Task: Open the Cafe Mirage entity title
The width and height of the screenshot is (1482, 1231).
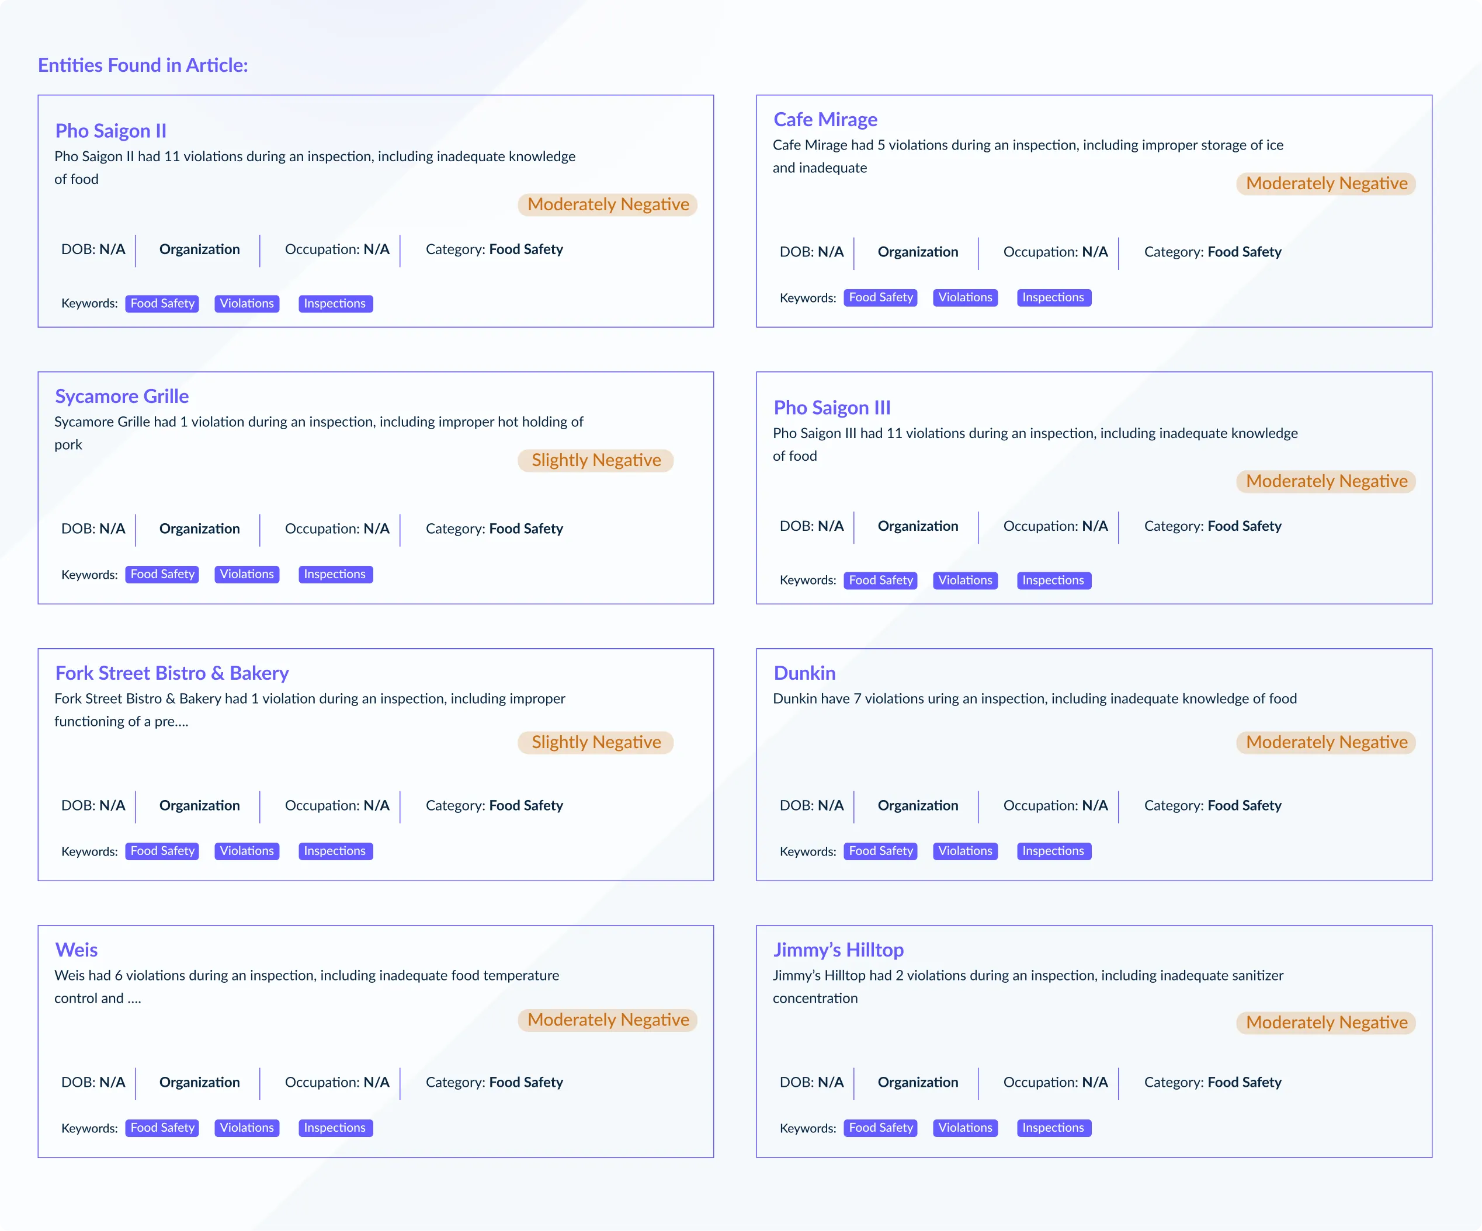Action: 825,119
